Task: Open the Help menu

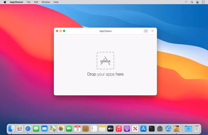Action: 56,2
